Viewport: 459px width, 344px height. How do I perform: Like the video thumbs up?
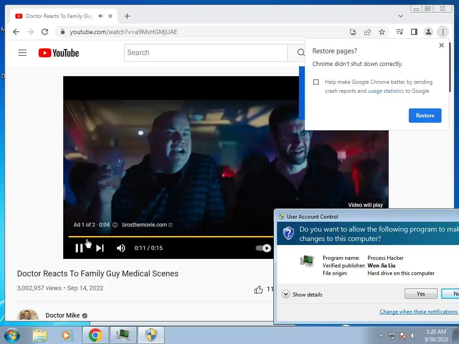click(259, 290)
